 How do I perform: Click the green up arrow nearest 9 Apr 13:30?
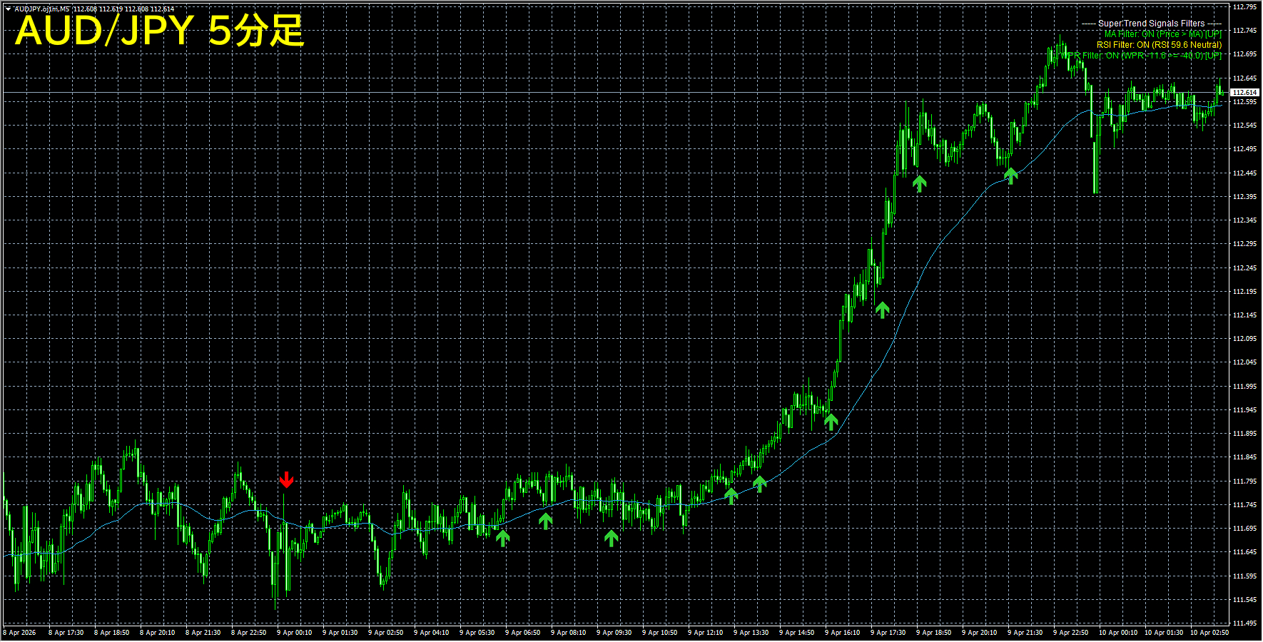(760, 484)
